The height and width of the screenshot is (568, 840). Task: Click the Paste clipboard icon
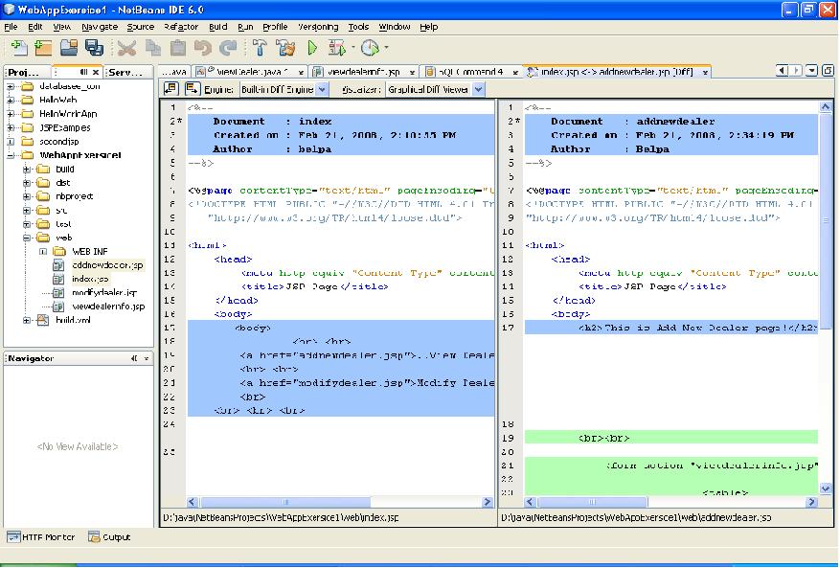[178, 49]
